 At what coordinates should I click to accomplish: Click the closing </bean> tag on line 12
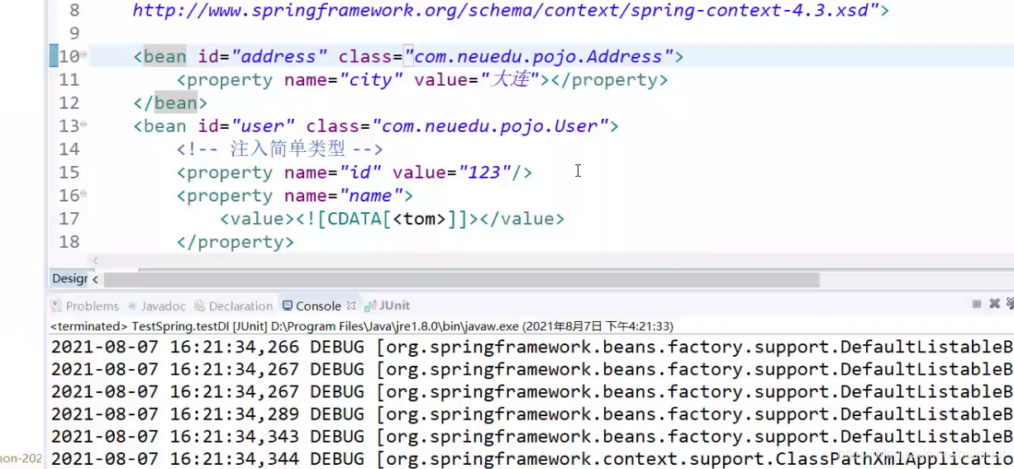click(x=170, y=103)
